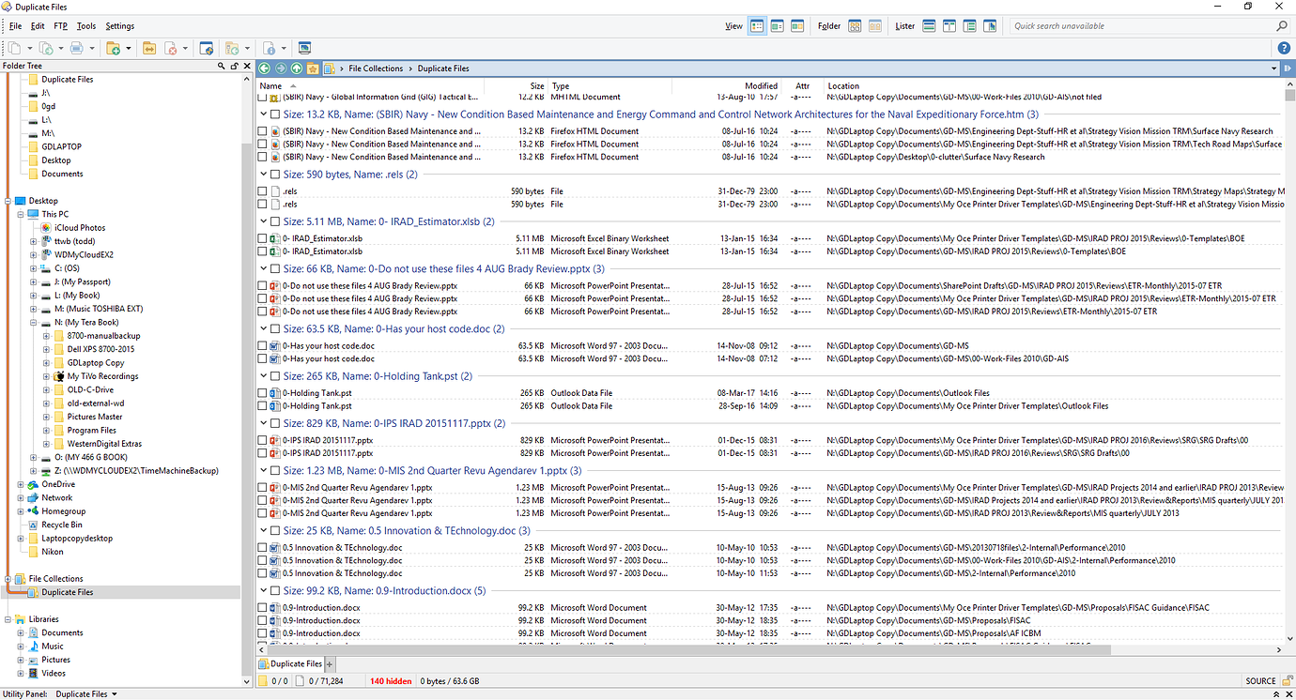Select the second View mode icon
Viewport: 1296px width, 700px height.
[778, 26]
